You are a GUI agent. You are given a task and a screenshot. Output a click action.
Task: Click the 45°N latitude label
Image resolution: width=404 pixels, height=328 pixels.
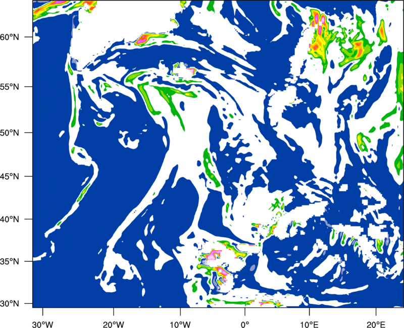(x=10, y=177)
